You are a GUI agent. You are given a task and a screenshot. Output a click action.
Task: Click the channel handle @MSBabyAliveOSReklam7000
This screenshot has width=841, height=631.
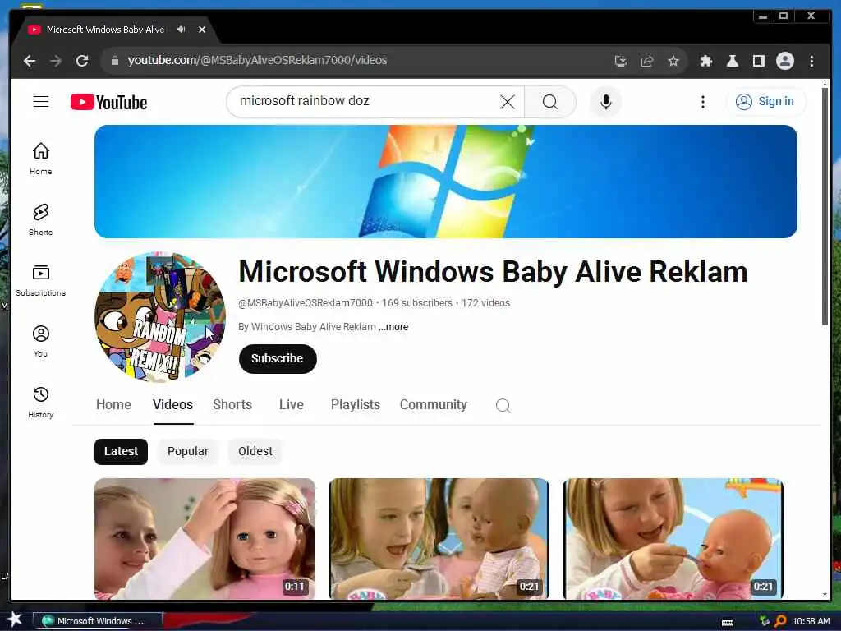click(x=306, y=303)
